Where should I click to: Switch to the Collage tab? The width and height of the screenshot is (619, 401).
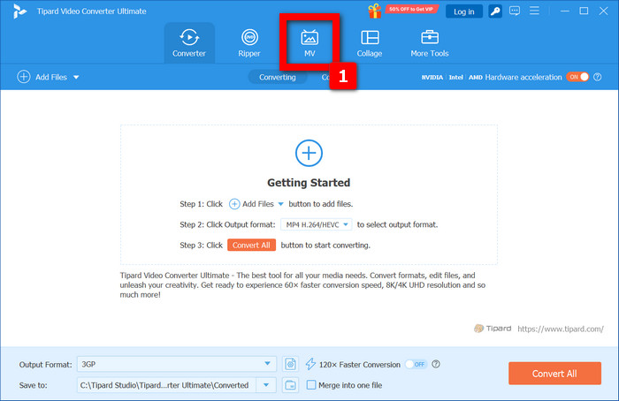click(370, 43)
